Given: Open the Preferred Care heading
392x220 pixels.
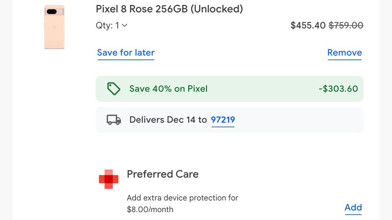Looking at the screenshot, I should point(162,174).
